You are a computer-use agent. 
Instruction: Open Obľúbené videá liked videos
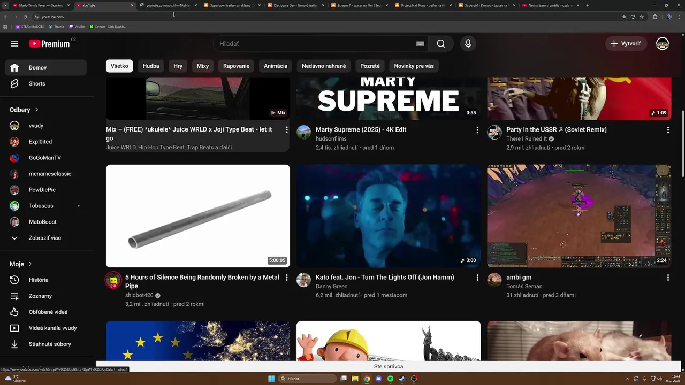[45, 312]
